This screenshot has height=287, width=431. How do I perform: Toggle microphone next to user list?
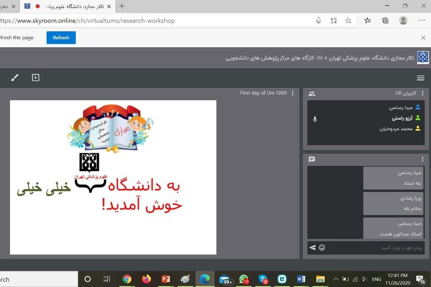(315, 119)
